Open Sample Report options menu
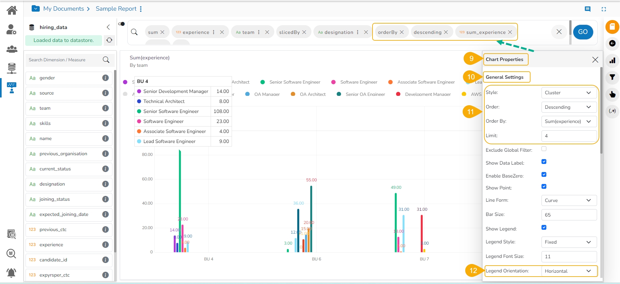620x284 pixels. point(141,9)
